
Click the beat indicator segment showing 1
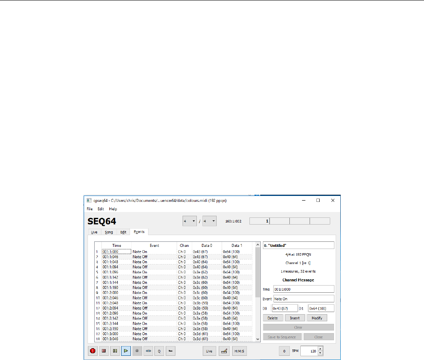(x=259, y=221)
